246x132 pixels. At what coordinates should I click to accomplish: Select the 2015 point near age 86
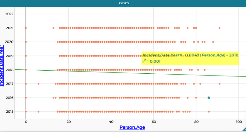tap(209, 112)
